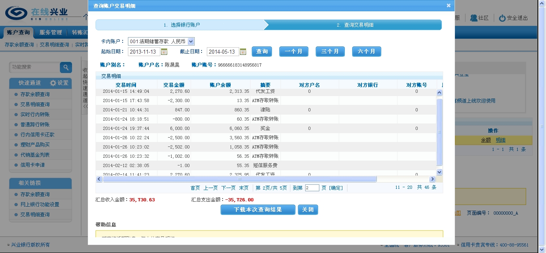The height and width of the screenshot is (253, 546).
Task: Open quick channel settings gear
Action: [53, 83]
